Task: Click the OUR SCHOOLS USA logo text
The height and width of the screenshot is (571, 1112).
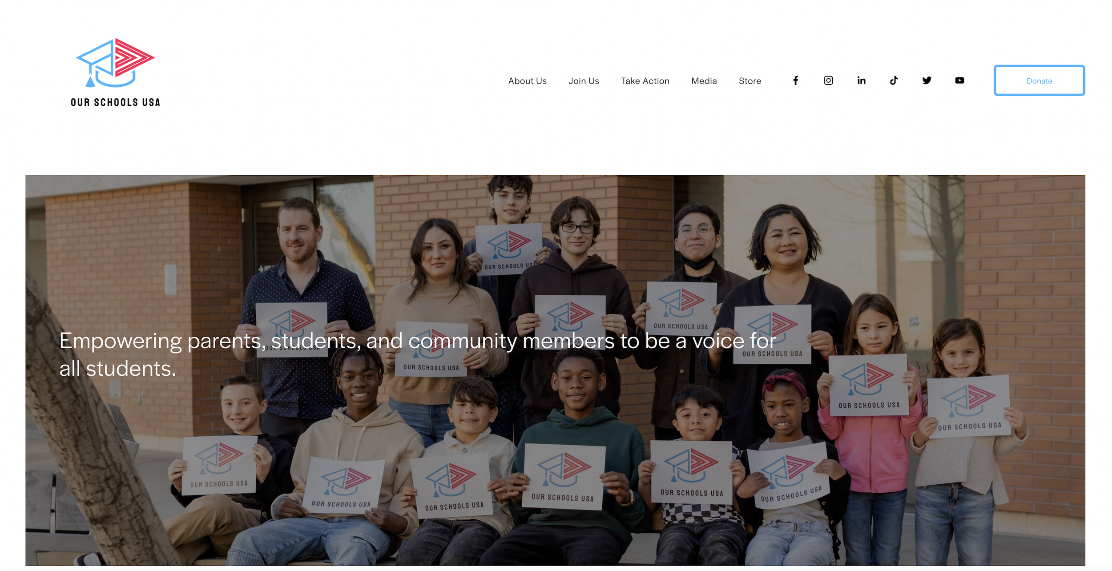Action: tap(115, 102)
